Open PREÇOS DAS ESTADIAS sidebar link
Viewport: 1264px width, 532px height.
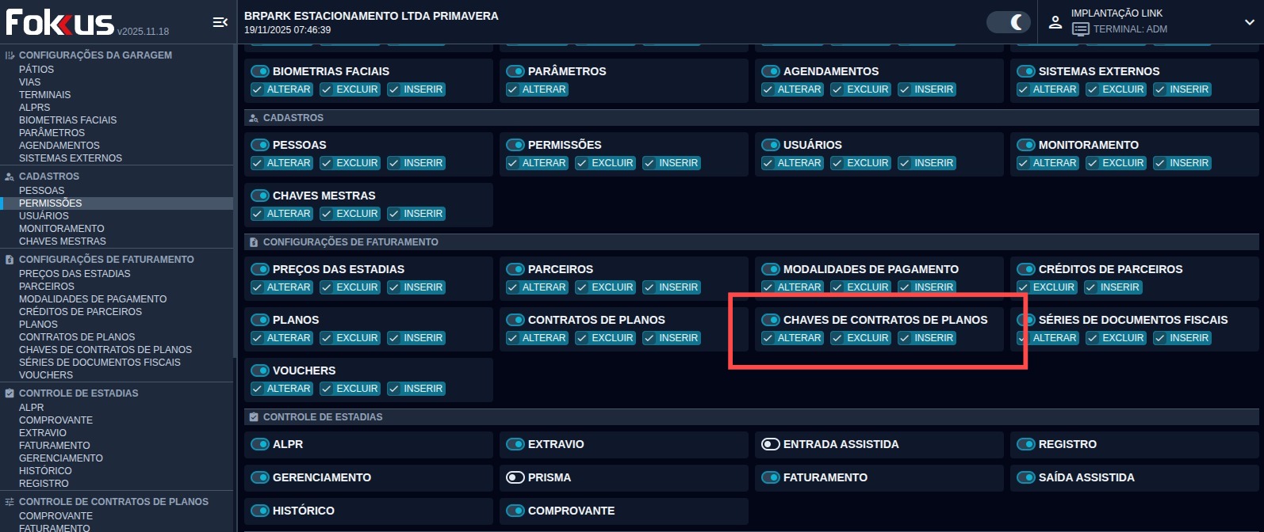75,274
